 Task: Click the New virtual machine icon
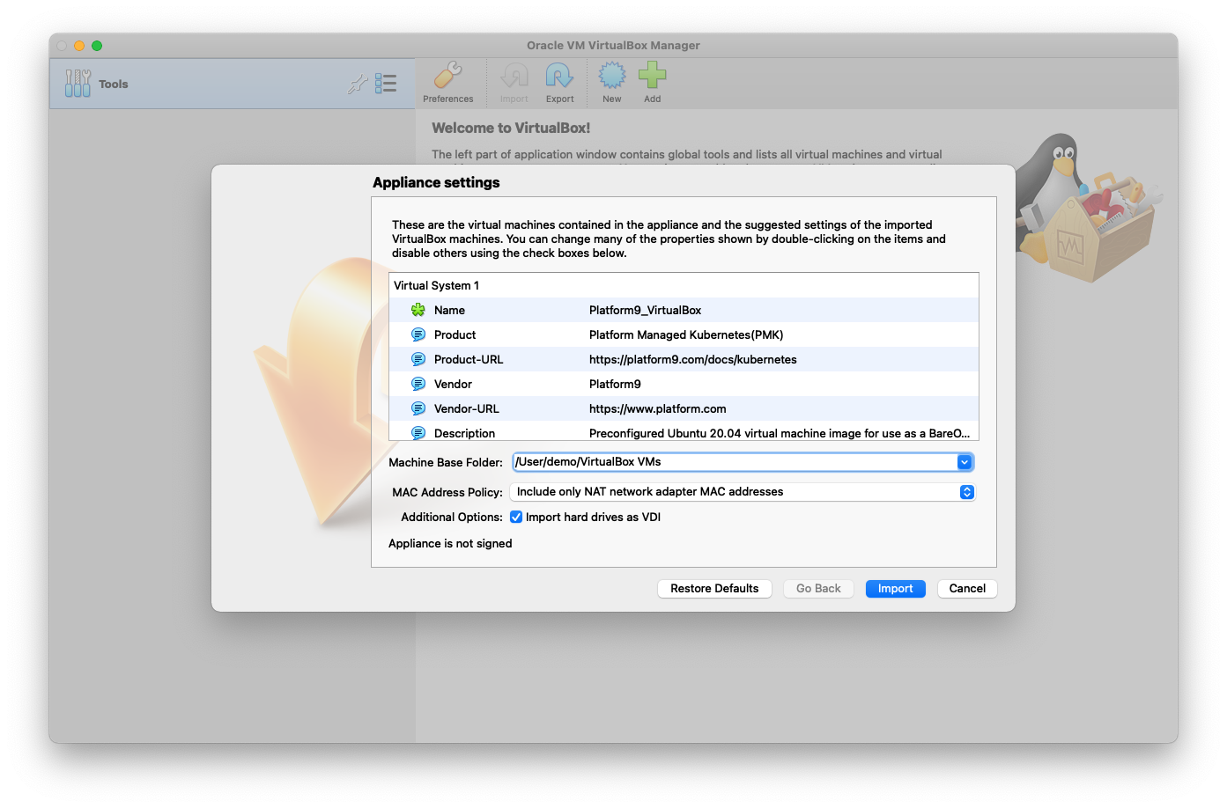point(611,77)
